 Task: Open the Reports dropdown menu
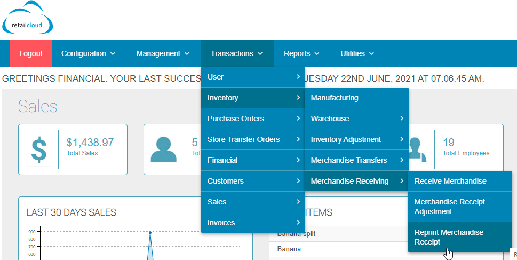301,53
